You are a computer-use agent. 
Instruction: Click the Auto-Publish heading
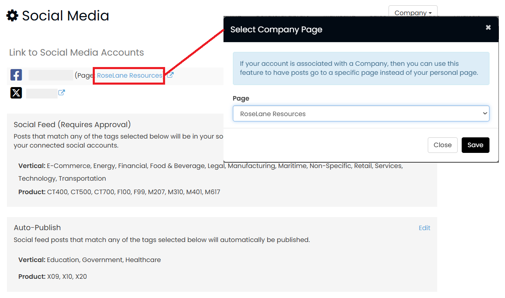[37, 228]
